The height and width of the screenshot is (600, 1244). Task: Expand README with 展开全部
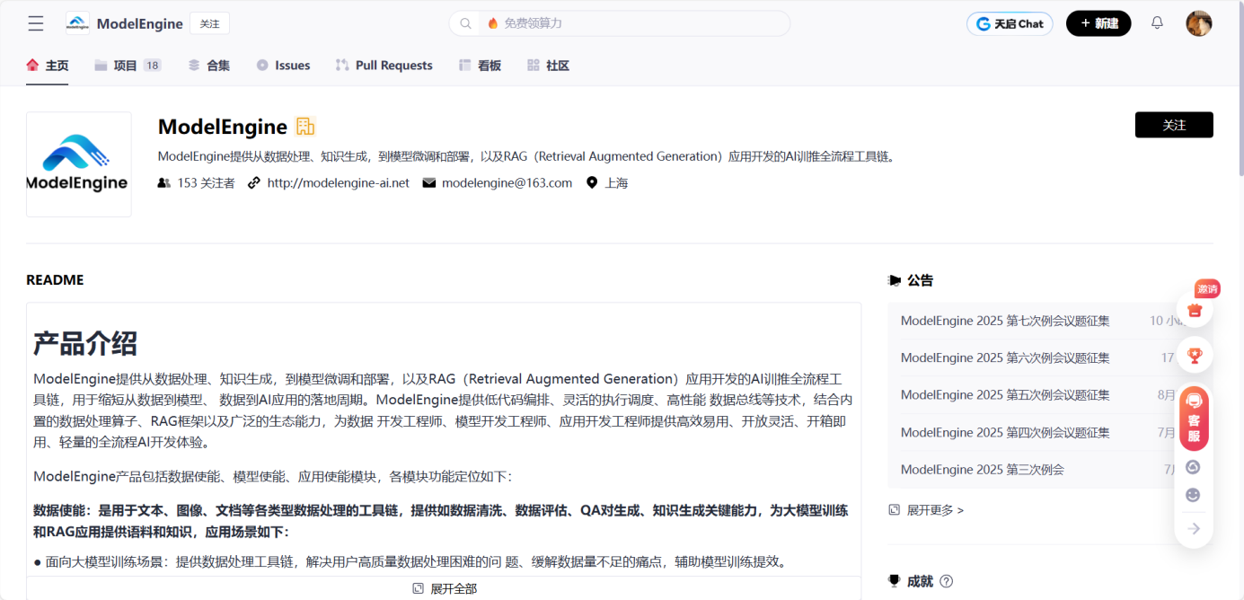(x=445, y=588)
